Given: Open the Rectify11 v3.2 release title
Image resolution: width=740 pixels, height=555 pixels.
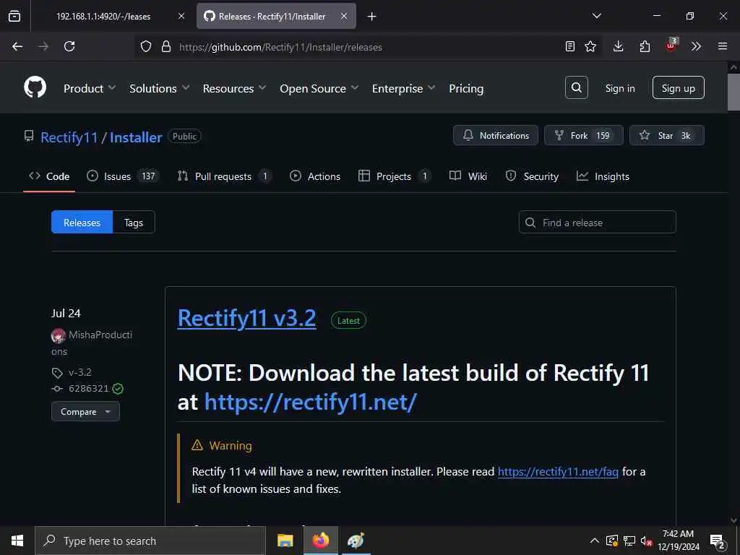Looking at the screenshot, I should 247,319.
